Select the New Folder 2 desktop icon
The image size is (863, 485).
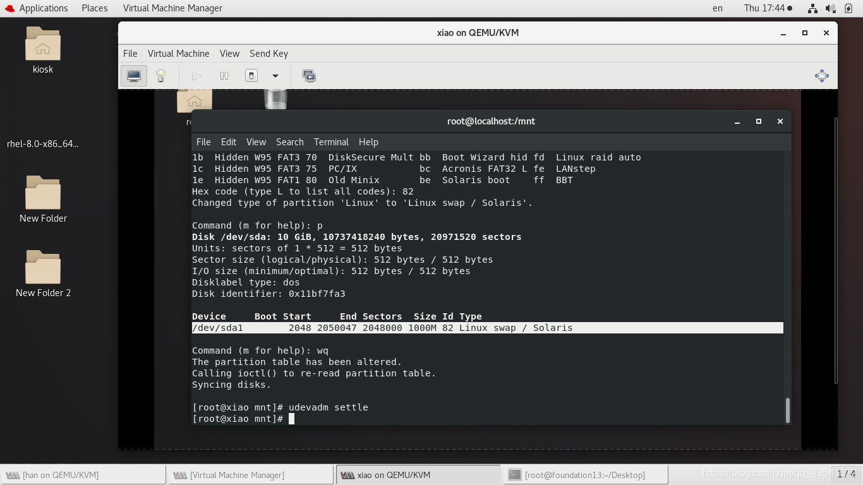[x=43, y=274]
